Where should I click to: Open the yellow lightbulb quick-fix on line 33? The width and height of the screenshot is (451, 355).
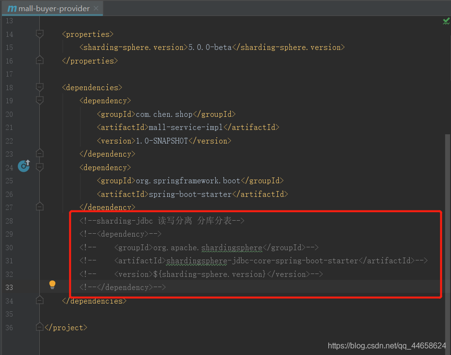(x=52, y=285)
